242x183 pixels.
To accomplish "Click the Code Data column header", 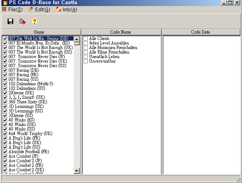I will 201,32.
